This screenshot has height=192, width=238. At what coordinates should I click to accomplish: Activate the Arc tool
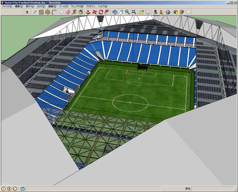(54, 12)
